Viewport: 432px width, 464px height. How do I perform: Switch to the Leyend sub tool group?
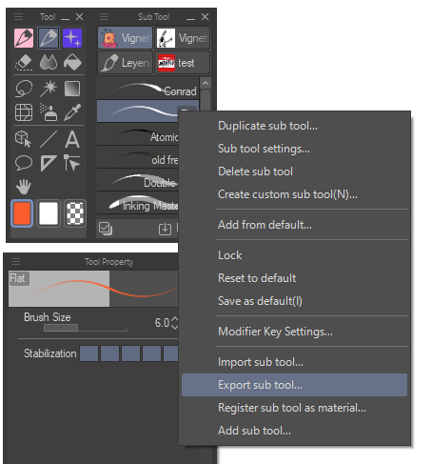tap(126, 63)
